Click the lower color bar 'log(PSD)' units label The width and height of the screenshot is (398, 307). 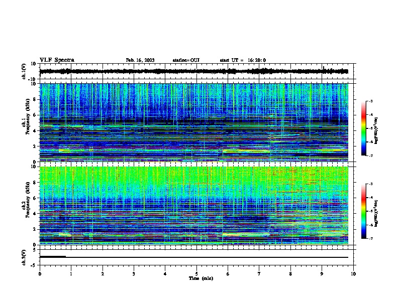coord(376,214)
